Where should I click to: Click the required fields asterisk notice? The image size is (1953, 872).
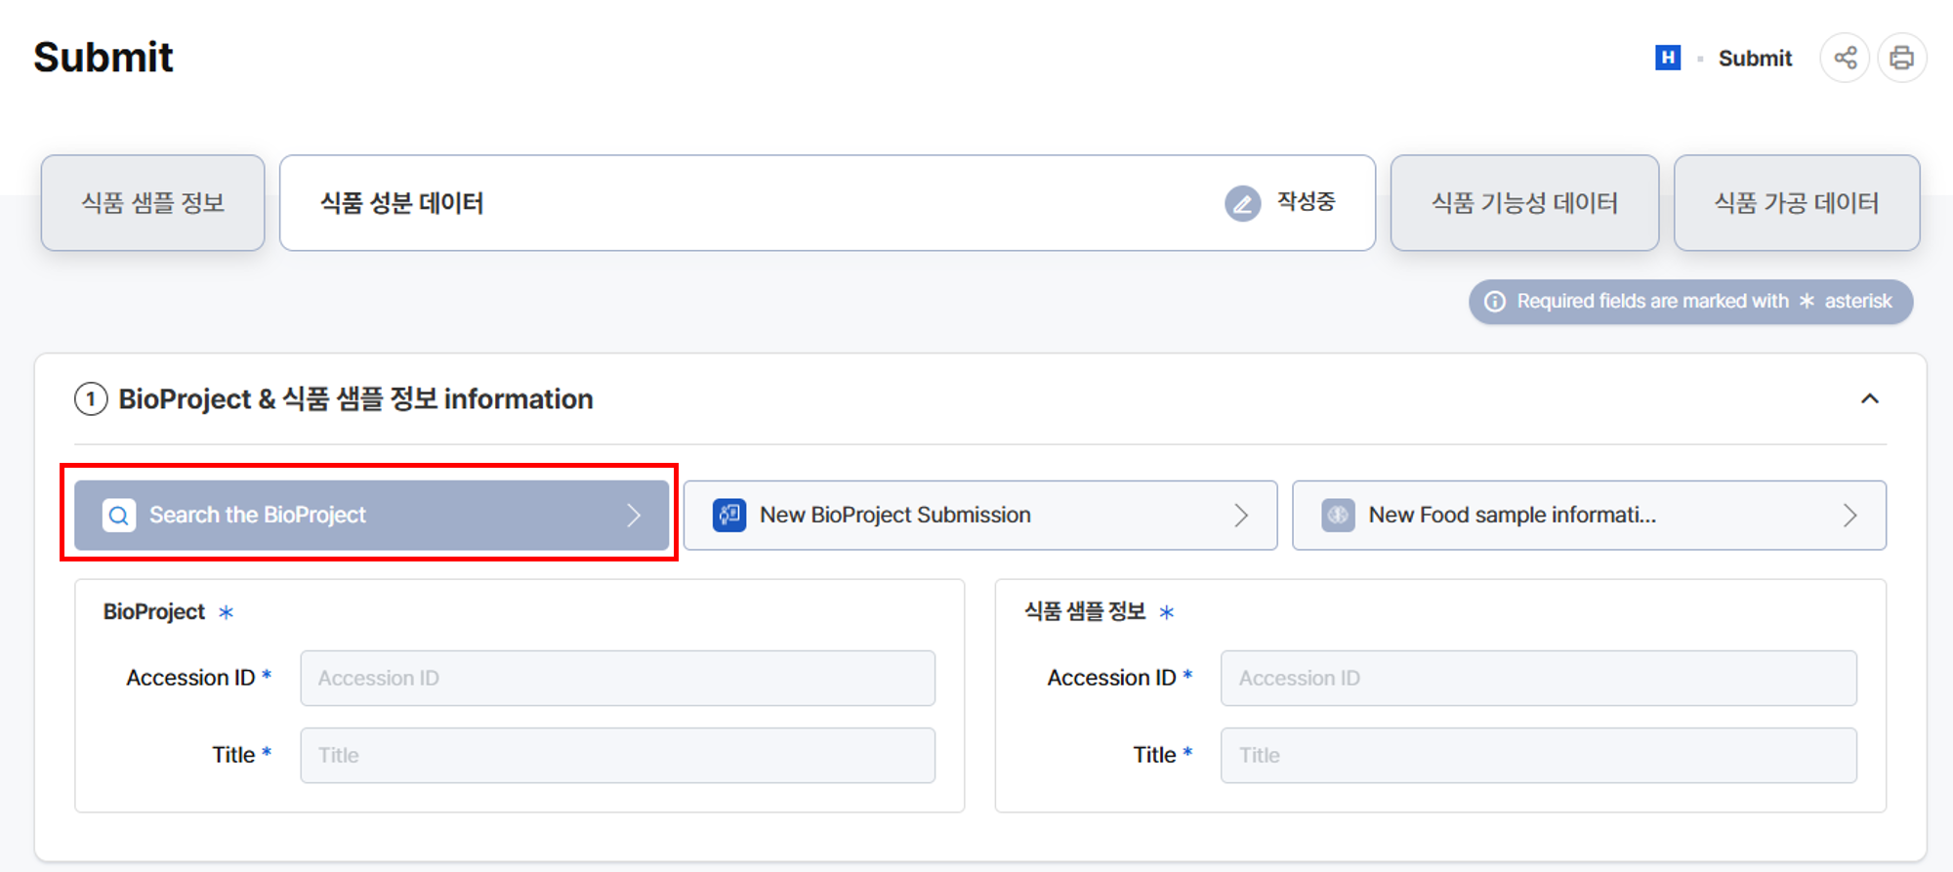(1690, 302)
